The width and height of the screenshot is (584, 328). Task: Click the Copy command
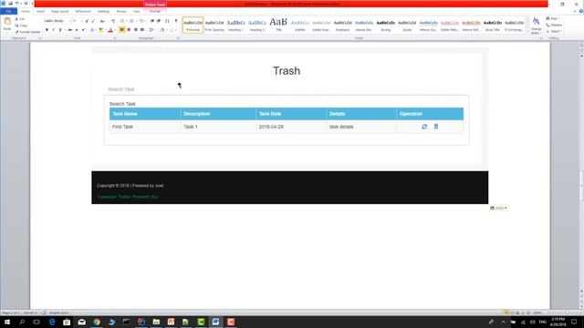pos(21,26)
